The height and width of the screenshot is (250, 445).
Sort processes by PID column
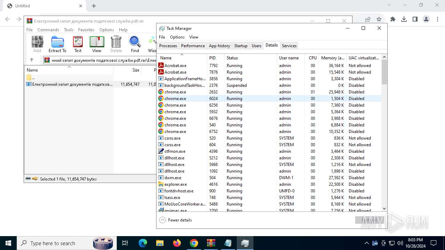pos(216,58)
